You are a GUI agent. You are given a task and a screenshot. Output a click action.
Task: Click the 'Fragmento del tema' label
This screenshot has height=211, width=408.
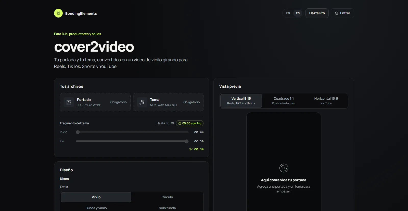(74, 123)
